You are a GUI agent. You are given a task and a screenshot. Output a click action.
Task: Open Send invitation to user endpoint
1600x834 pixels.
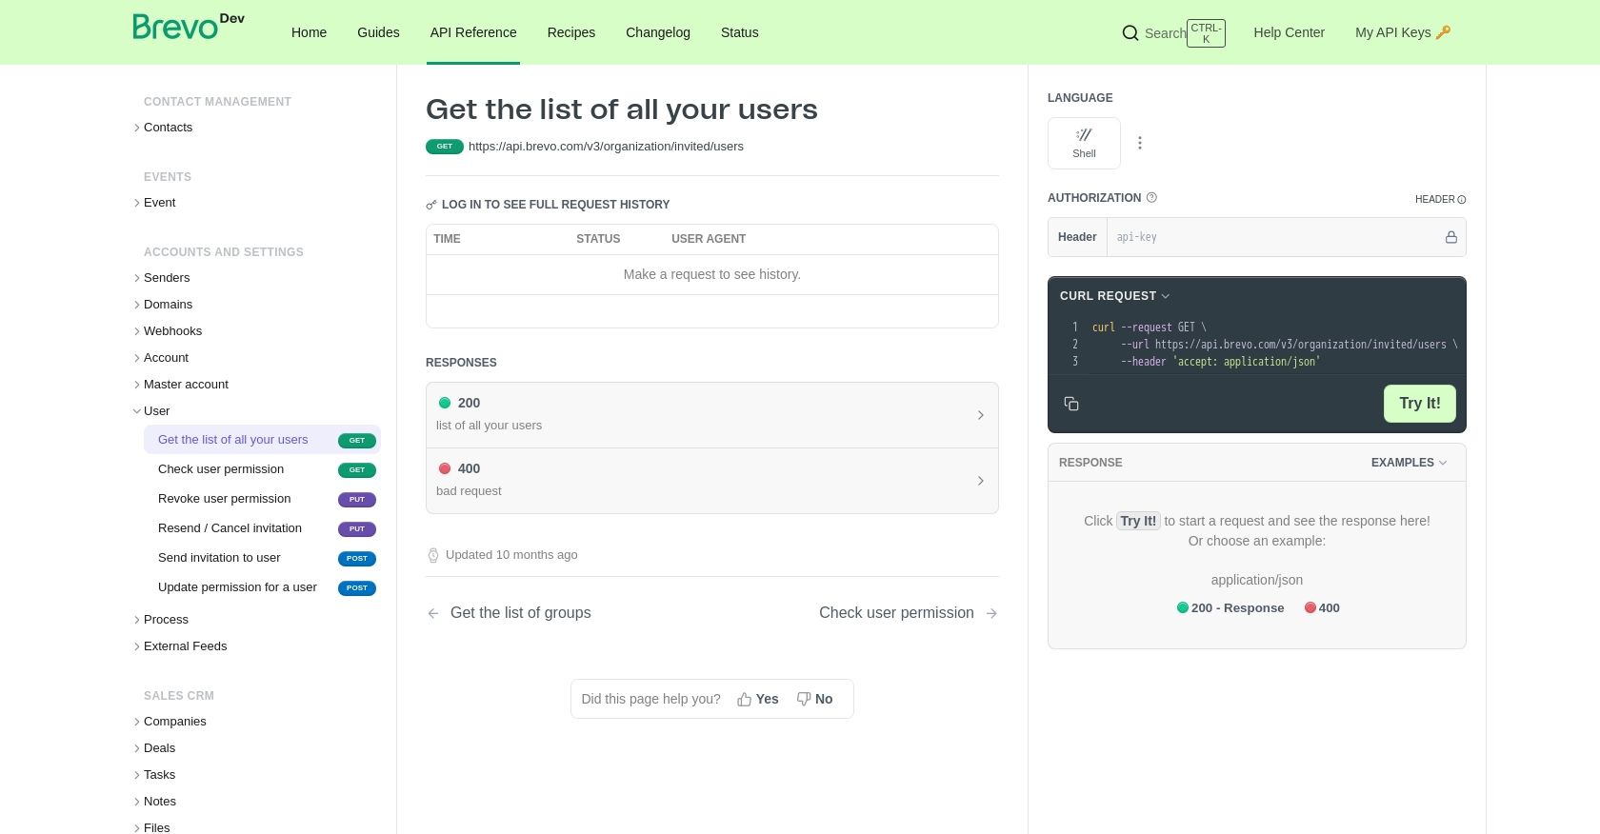262,558
